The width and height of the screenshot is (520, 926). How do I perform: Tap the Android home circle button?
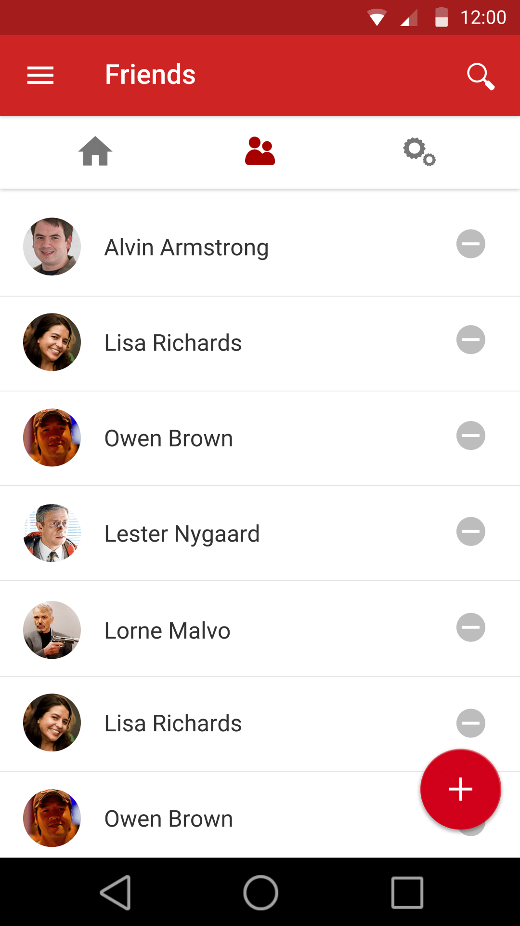coord(260,892)
